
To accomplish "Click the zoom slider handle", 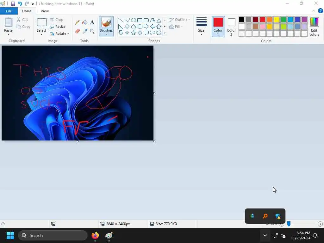I will click(289, 224).
